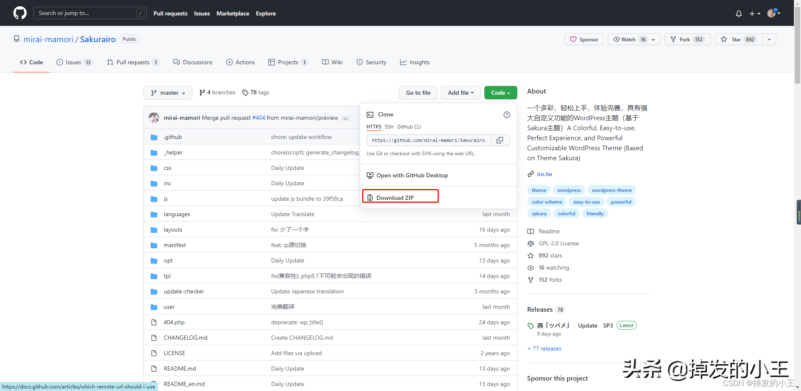Open the CHANGELOG.md file
Screen dimensions: 801x391
point(185,338)
